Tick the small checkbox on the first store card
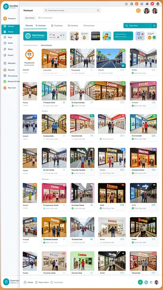 [64, 70]
